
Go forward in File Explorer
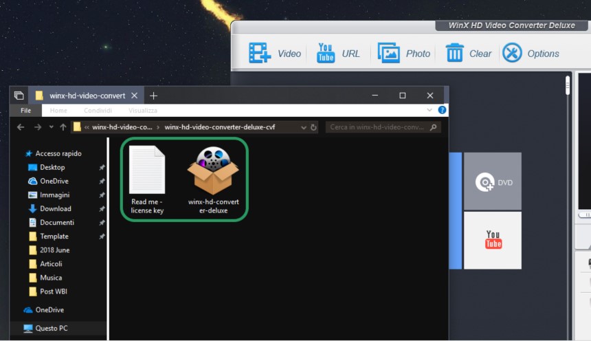(x=38, y=127)
